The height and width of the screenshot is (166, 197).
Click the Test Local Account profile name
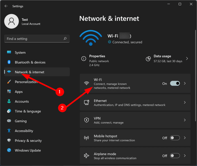[31, 22]
